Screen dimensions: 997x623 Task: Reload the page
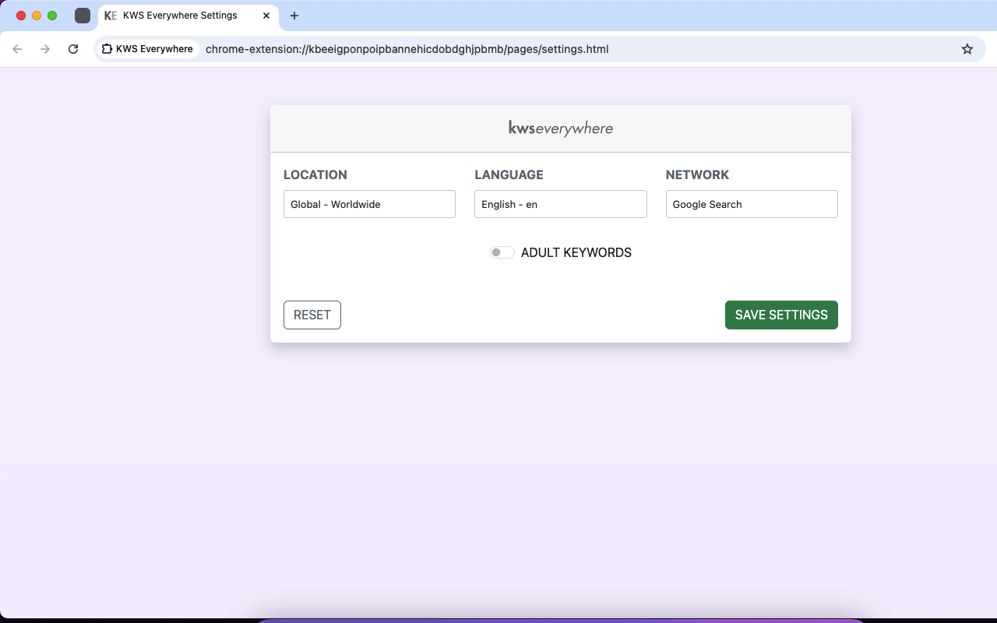pyautogui.click(x=73, y=48)
